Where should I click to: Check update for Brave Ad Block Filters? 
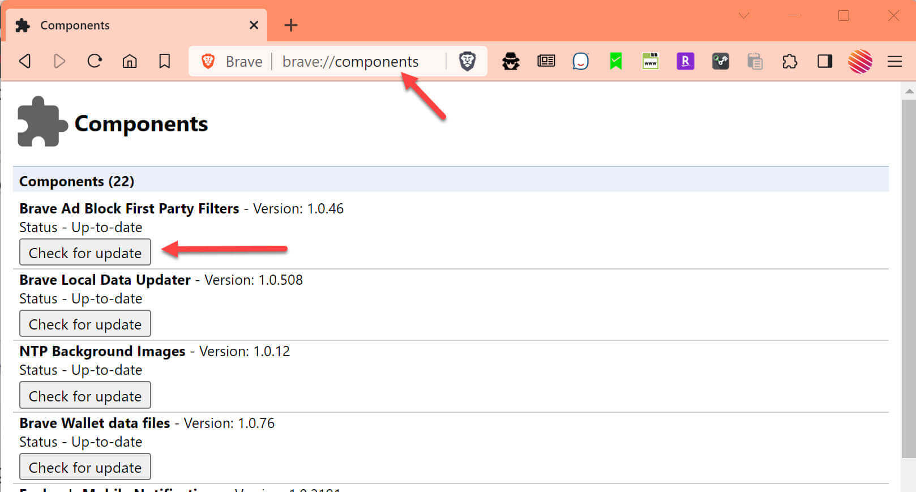[x=85, y=253]
